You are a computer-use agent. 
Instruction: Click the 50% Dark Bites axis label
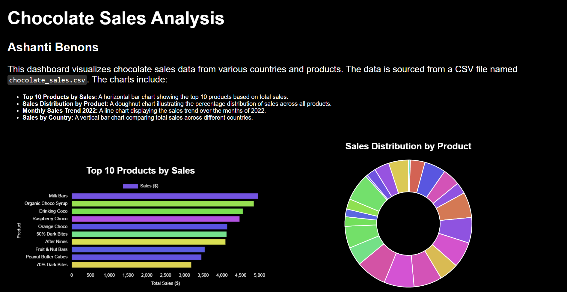tap(52, 234)
